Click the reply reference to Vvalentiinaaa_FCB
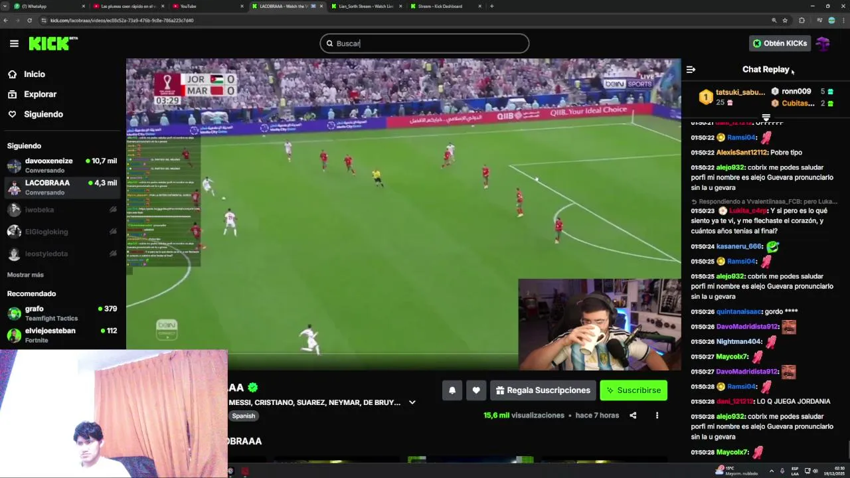The height and width of the screenshot is (478, 850). (x=764, y=201)
